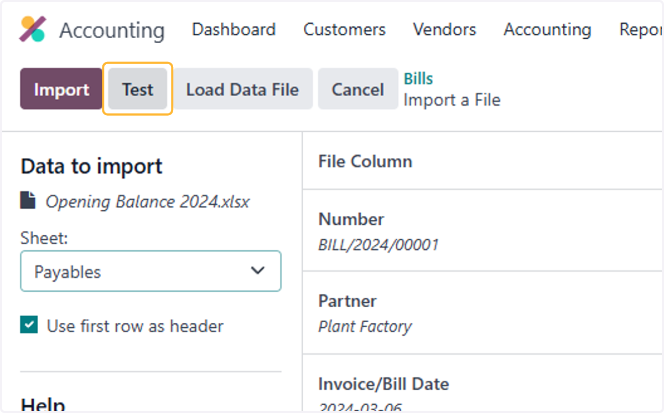The height and width of the screenshot is (413, 664).
Task: Open the Vendors menu
Action: click(x=444, y=29)
